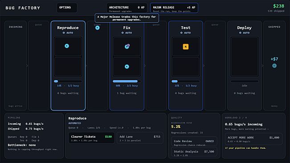Click the Major Release tooltip about permanent upgrades
Screen dimensions: 290x163
[x=127, y=18]
